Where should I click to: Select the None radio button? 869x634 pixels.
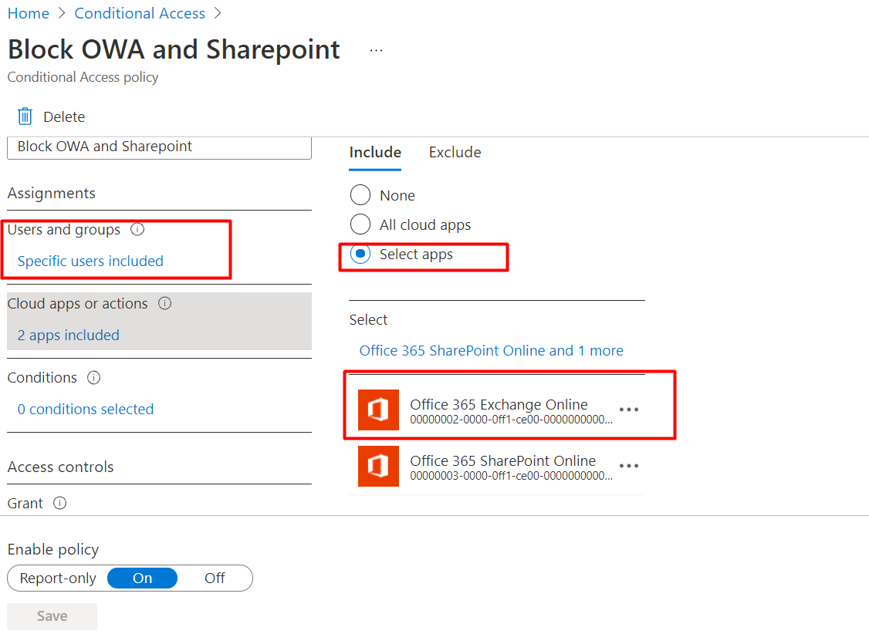360,195
